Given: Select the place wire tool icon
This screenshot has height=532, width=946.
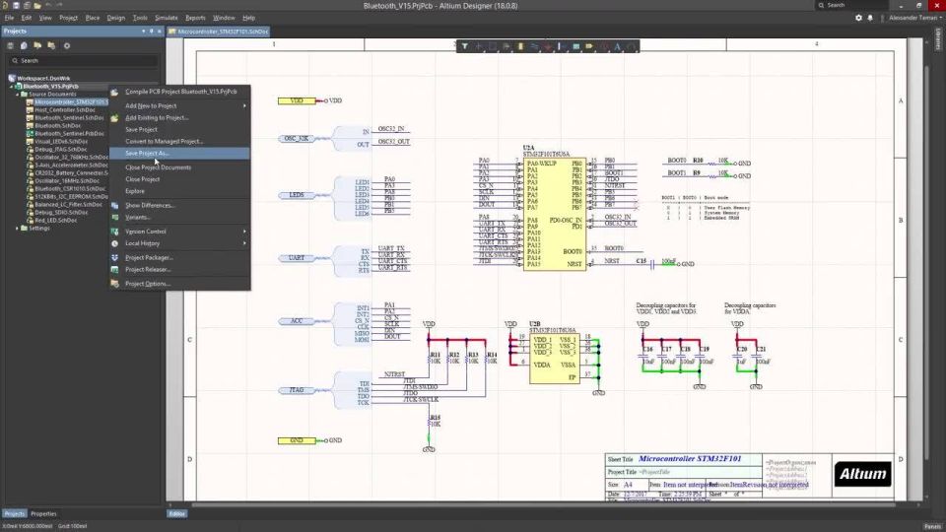Looking at the screenshot, I should pyautogui.click(x=534, y=46).
